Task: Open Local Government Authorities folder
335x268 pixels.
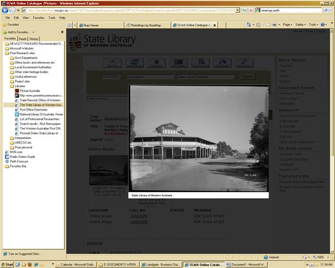Action: tap(31, 67)
